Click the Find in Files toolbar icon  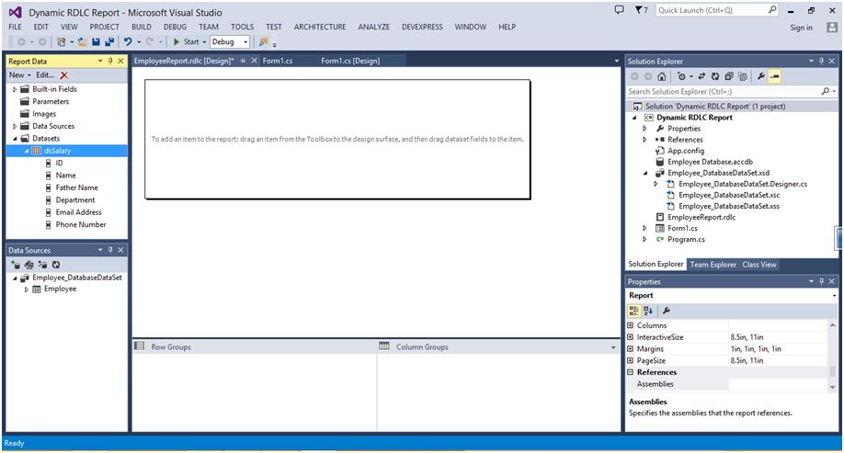tap(263, 42)
